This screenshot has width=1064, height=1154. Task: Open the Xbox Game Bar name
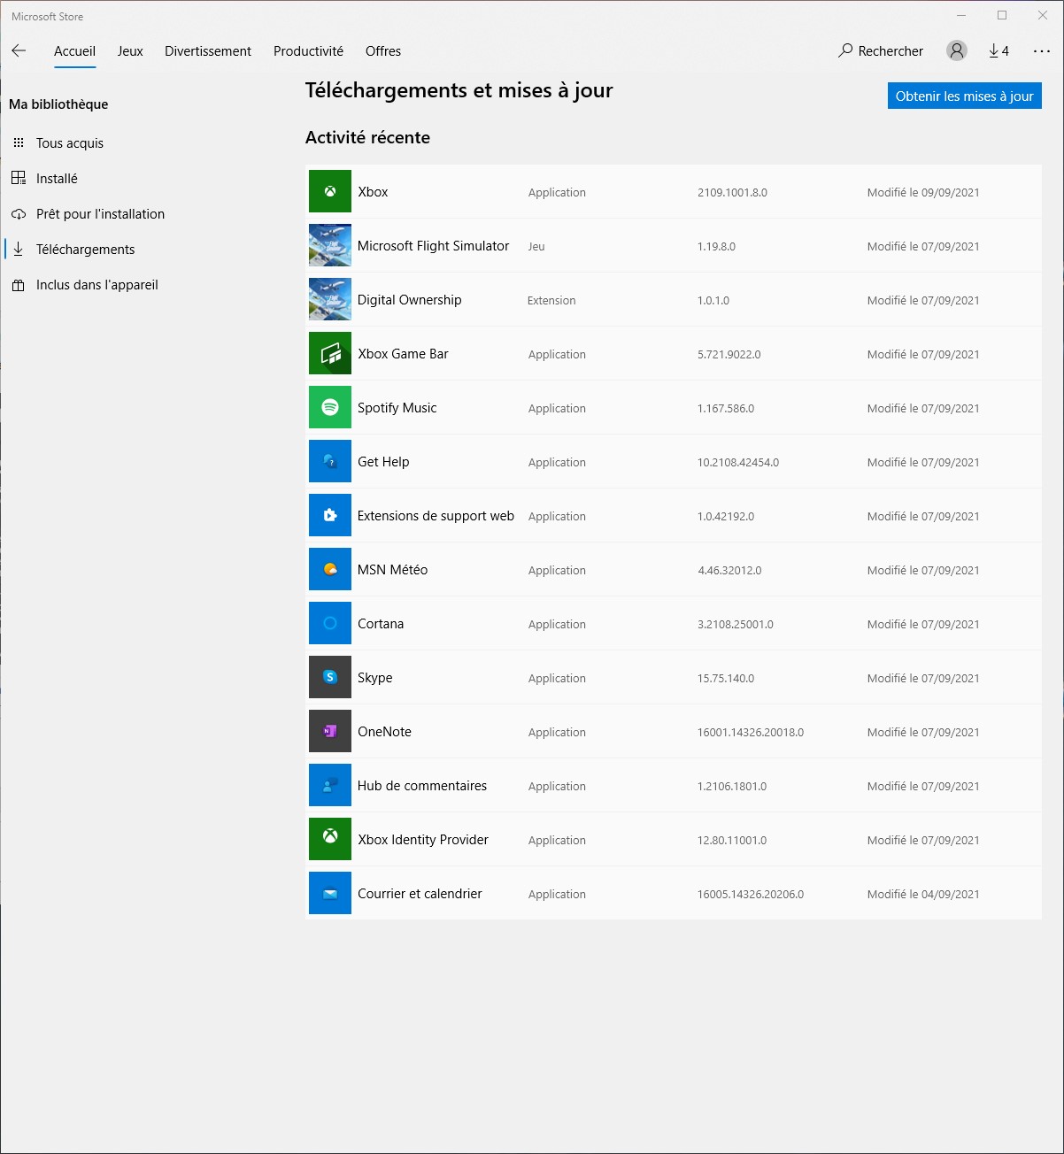(x=403, y=354)
